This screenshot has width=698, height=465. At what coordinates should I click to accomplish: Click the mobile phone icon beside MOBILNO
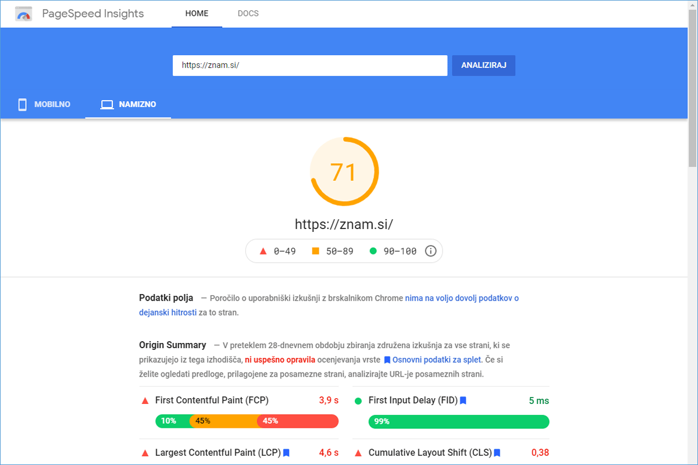pos(23,105)
